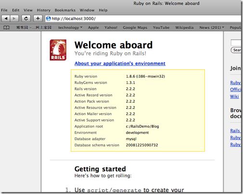Go back with the back arrow button
This screenshot has height=194, width=243.
(x=6, y=19)
